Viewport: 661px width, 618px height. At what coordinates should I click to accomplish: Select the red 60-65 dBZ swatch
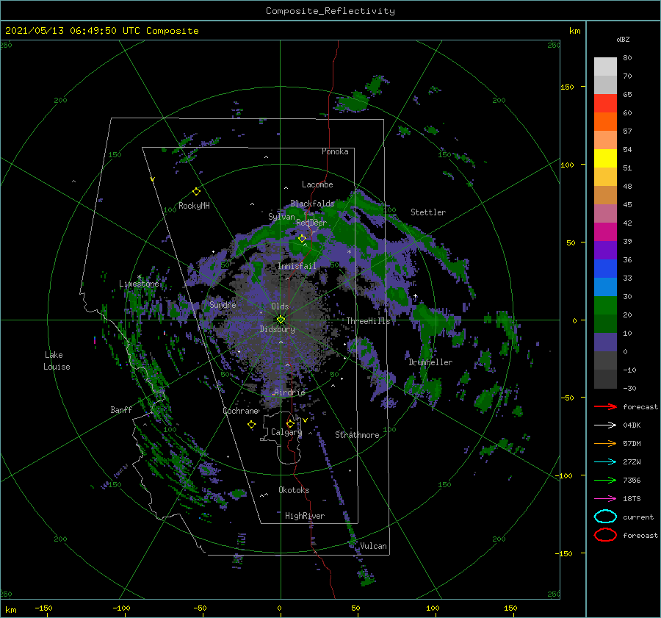605,104
